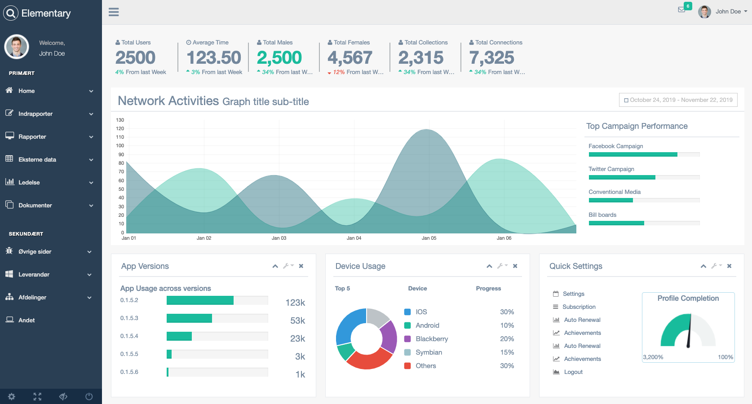Viewport: 752px width, 404px height.
Task: Open the Quick Settings wrench icon
Action: point(717,266)
